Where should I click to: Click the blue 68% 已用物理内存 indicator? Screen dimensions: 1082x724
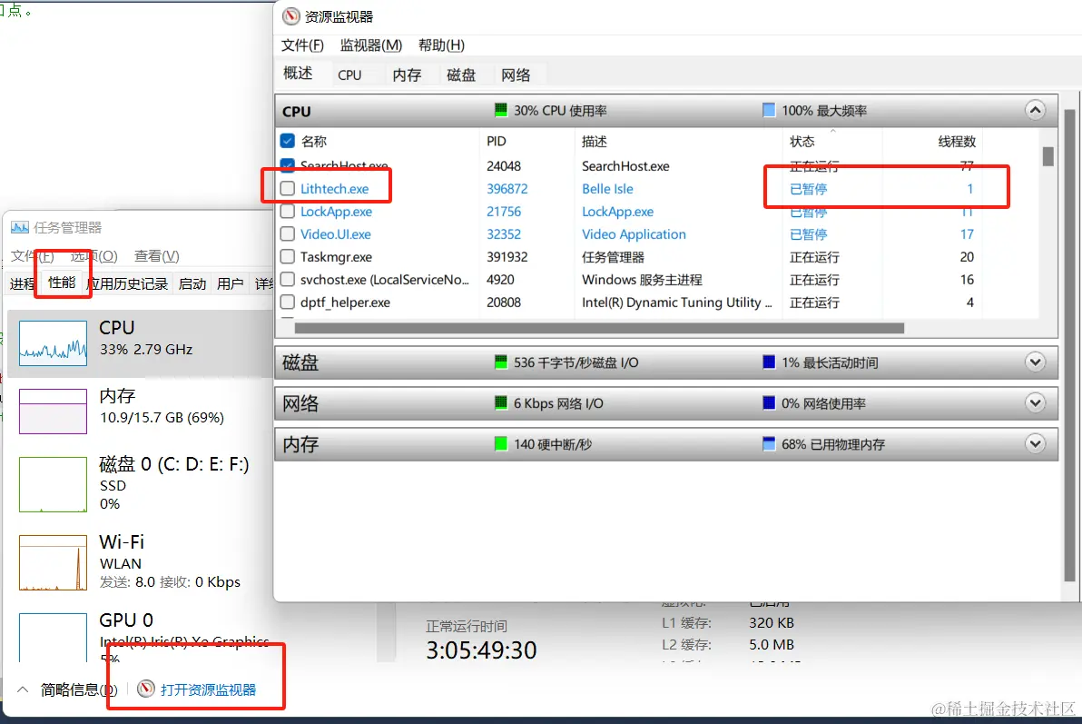769,443
